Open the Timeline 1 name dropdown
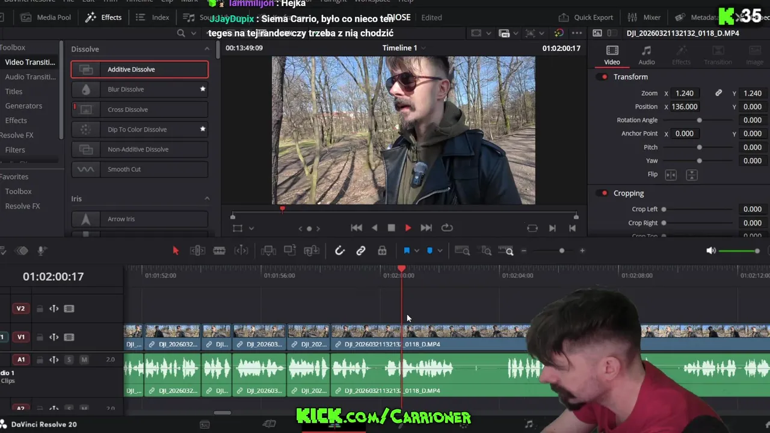 423,48
